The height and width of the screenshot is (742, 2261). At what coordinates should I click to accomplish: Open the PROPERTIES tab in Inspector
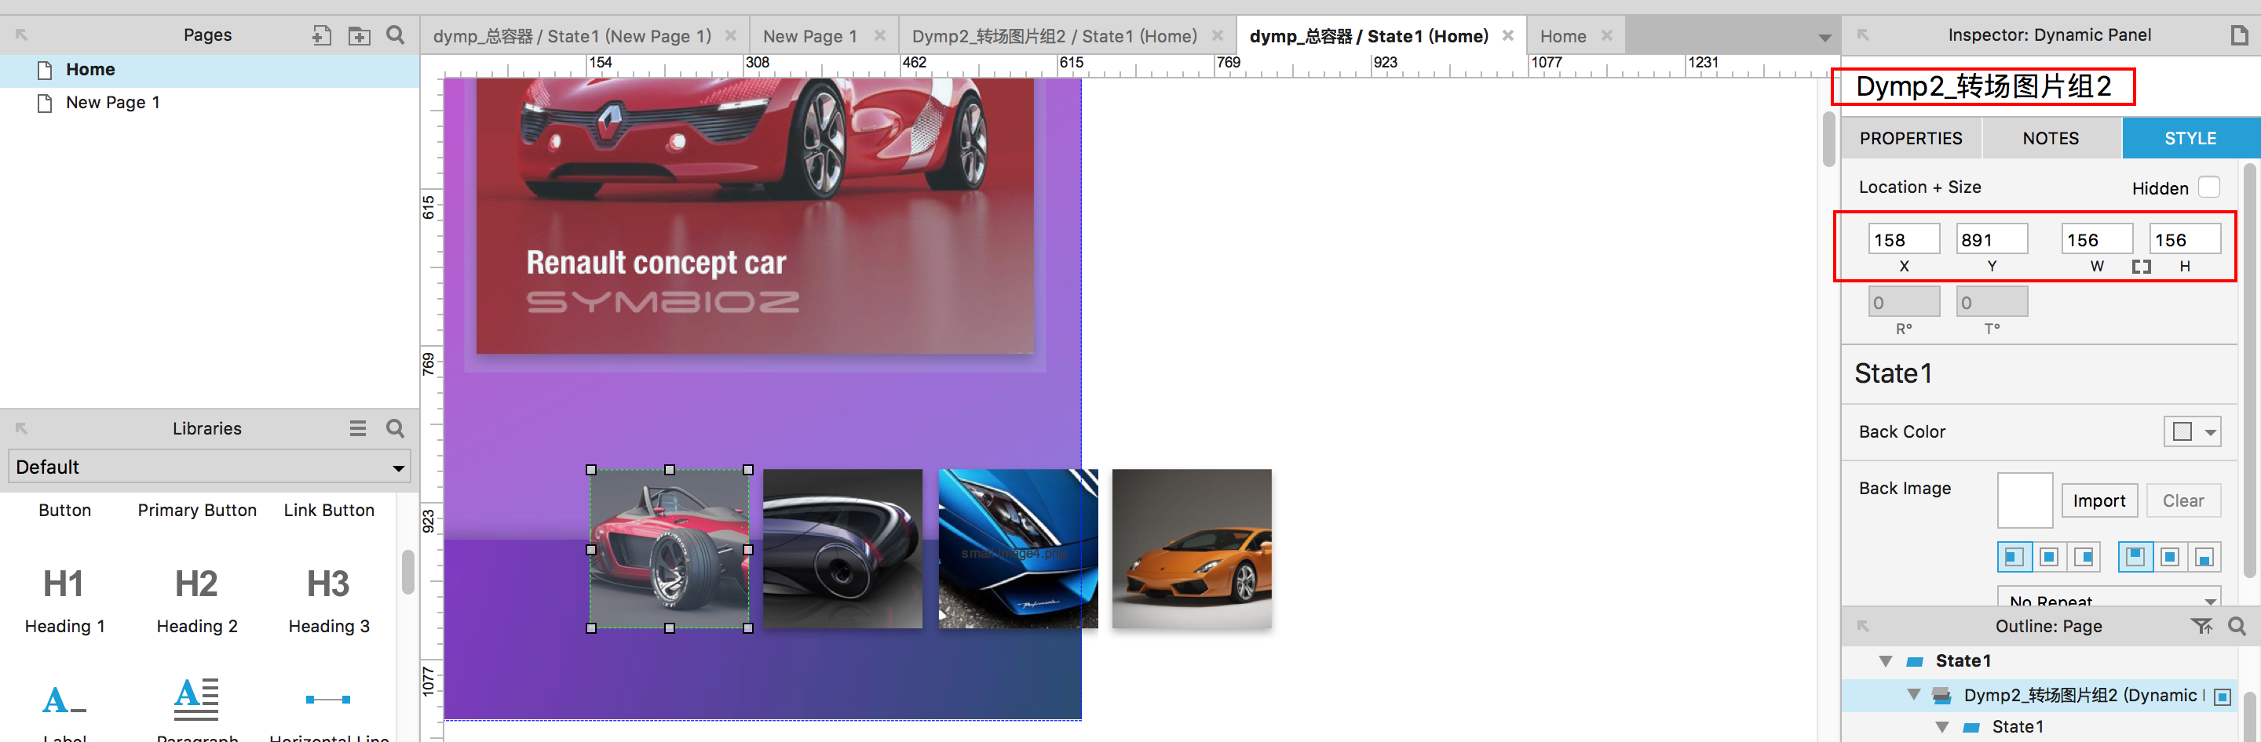coord(1911,139)
